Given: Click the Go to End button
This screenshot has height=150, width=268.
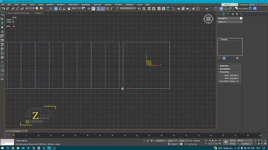Looking at the screenshot, I should [220, 140].
